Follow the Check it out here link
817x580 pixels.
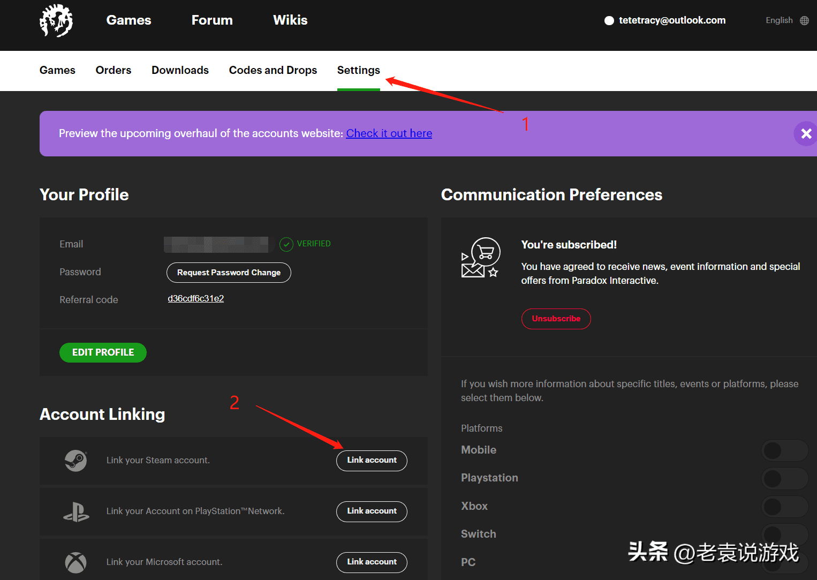pos(389,133)
